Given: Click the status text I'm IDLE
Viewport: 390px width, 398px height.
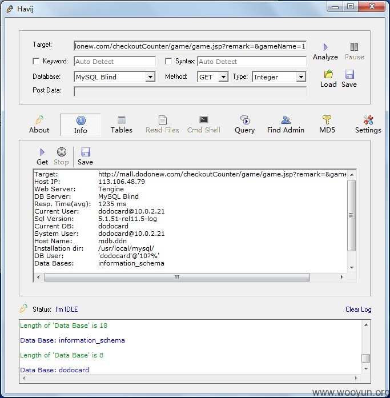Looking at the screenshot, I should pos(66,309).
